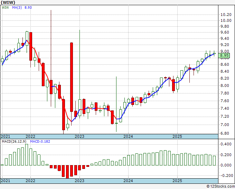Image resolution: width=235 pixels, height=189 pixels.
Task: Click 2021 on the price chart timeline
Action: pos(6,136)
